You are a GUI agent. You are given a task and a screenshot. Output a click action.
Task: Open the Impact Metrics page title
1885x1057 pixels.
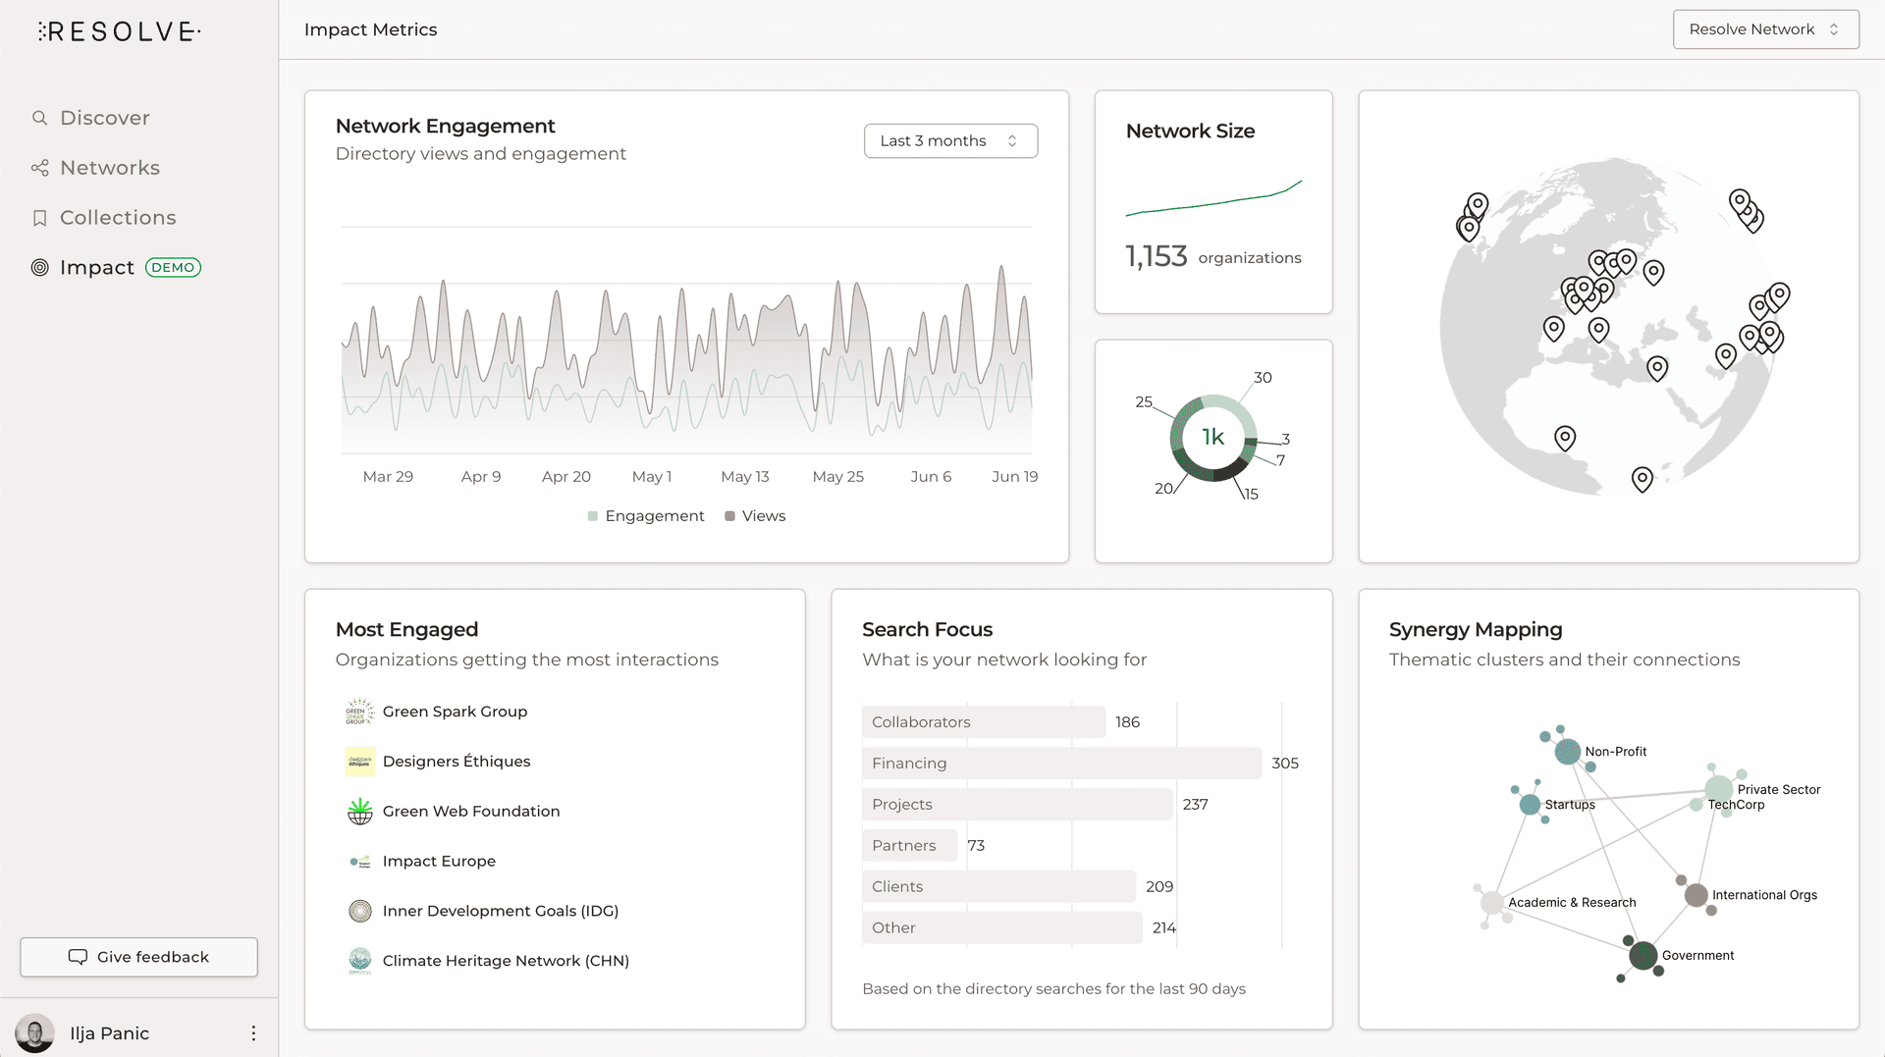pos(370,29)
